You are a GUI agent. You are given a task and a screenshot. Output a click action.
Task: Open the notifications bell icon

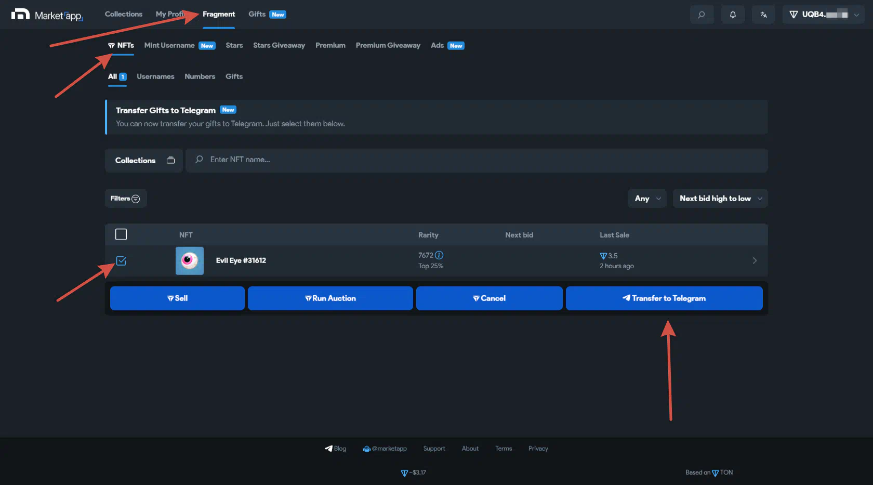(733, 15)
